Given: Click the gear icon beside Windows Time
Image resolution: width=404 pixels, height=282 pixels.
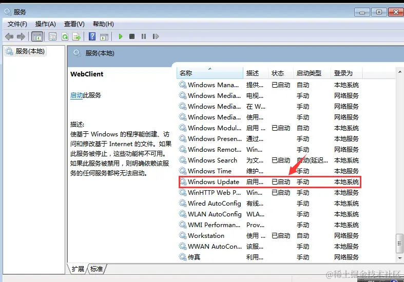Looking at the screenshot, I should point(183,171).
